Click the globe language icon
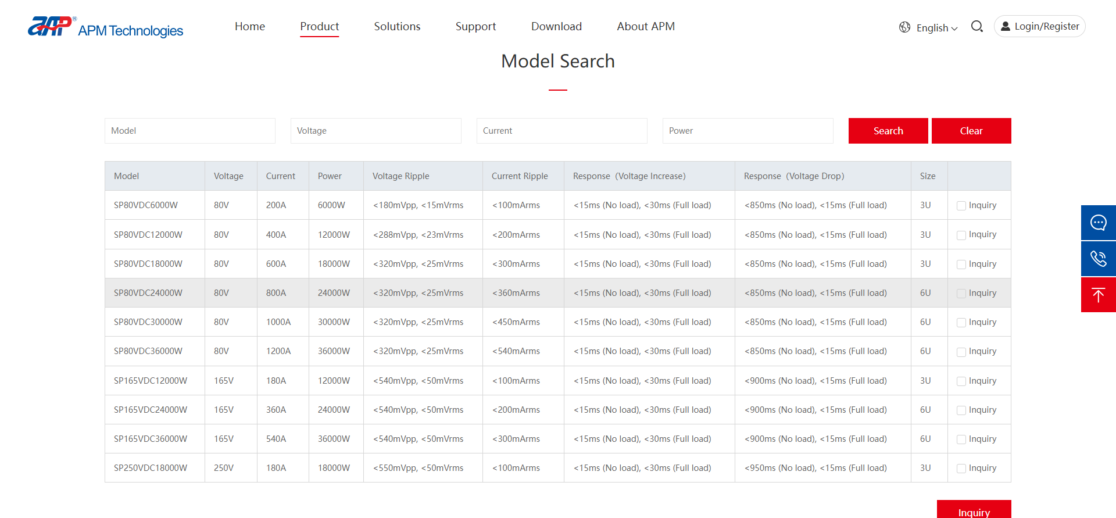Image resolution: width=1116 pixels, height=518 pixels. (x=904, y=27)
